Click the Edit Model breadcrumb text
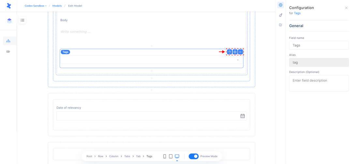This screenshot has height=164, width=352. coord(75,6)
